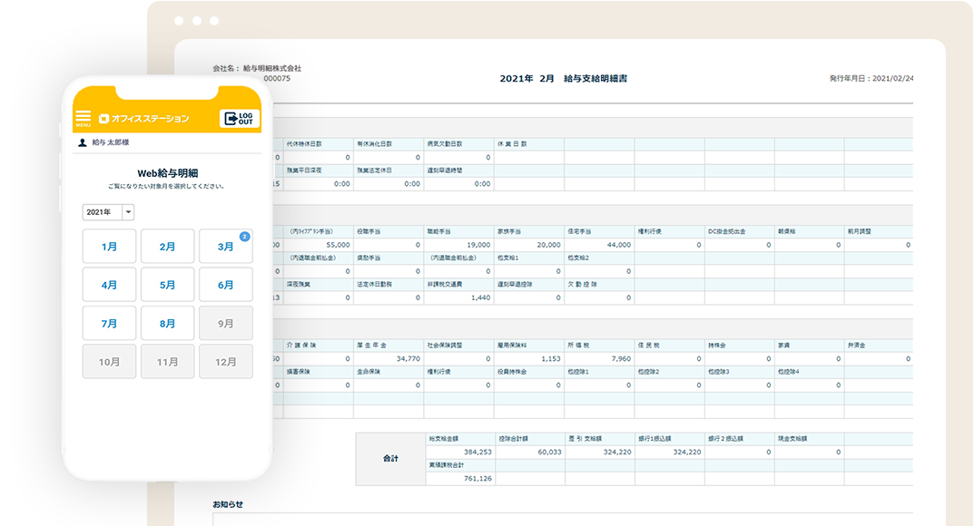Select the 7月 month tile
The width and height of the screenshot is (974, 526).
pyautogui.click(x=109, y=323)
